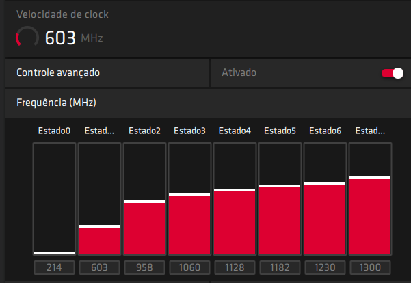This screenshot has height=283, width=411.
Task: Click the Estado3 column label
Action: tap(189, 131)
